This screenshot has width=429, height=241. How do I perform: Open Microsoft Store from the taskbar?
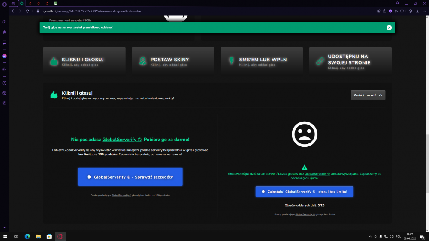49,236
